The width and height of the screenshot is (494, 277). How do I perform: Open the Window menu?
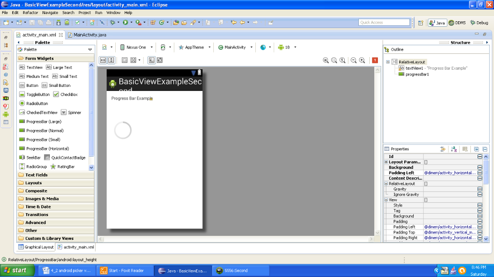click(113, 13)
